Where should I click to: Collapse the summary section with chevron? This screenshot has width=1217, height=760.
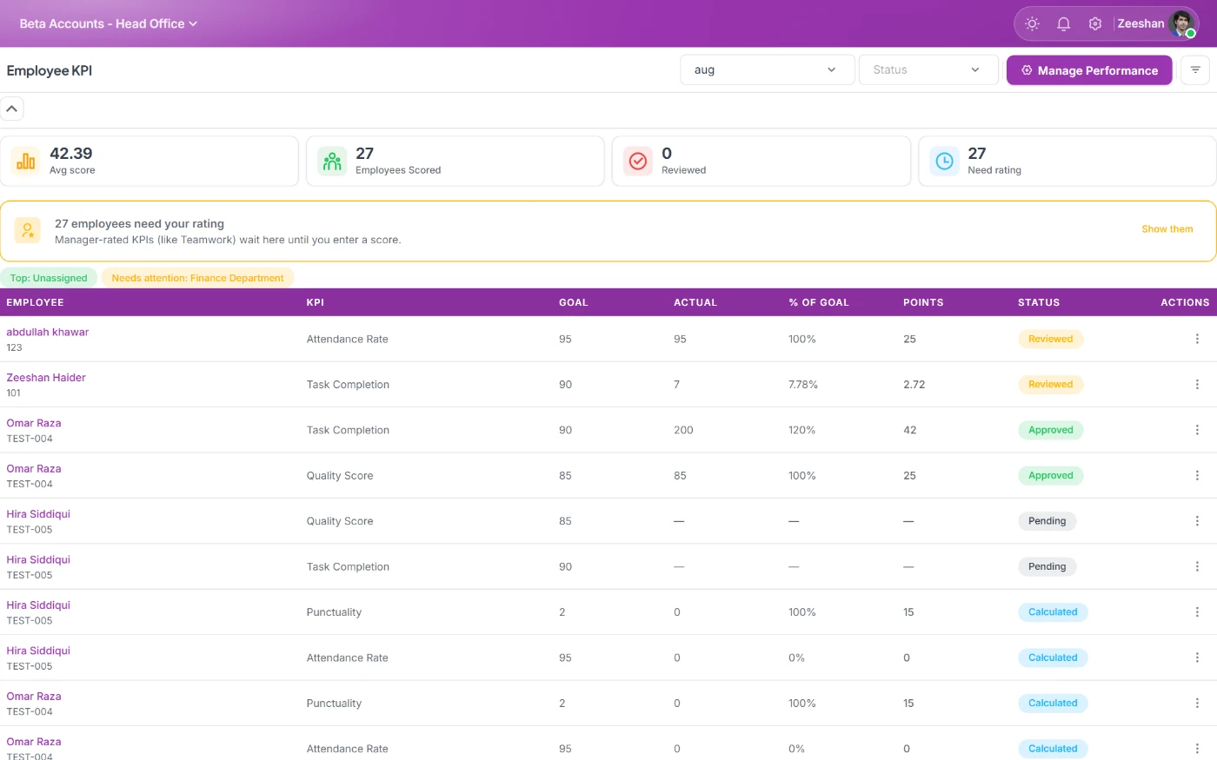click(x=12, y=109)
